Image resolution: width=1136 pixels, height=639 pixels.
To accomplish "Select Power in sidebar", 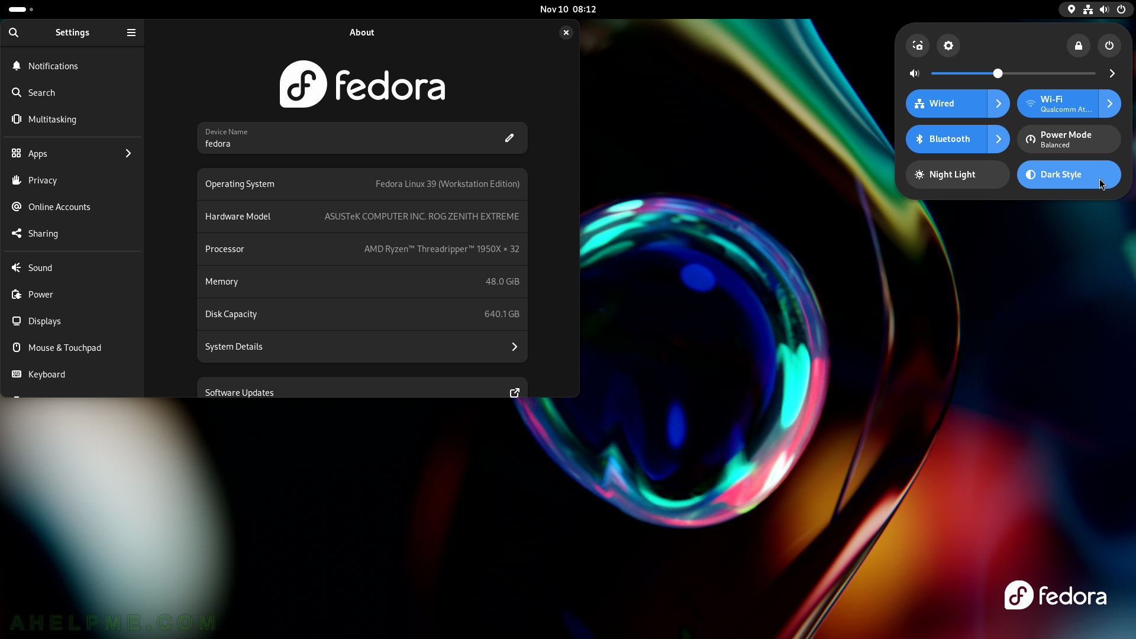I will (x=72, y=295).
